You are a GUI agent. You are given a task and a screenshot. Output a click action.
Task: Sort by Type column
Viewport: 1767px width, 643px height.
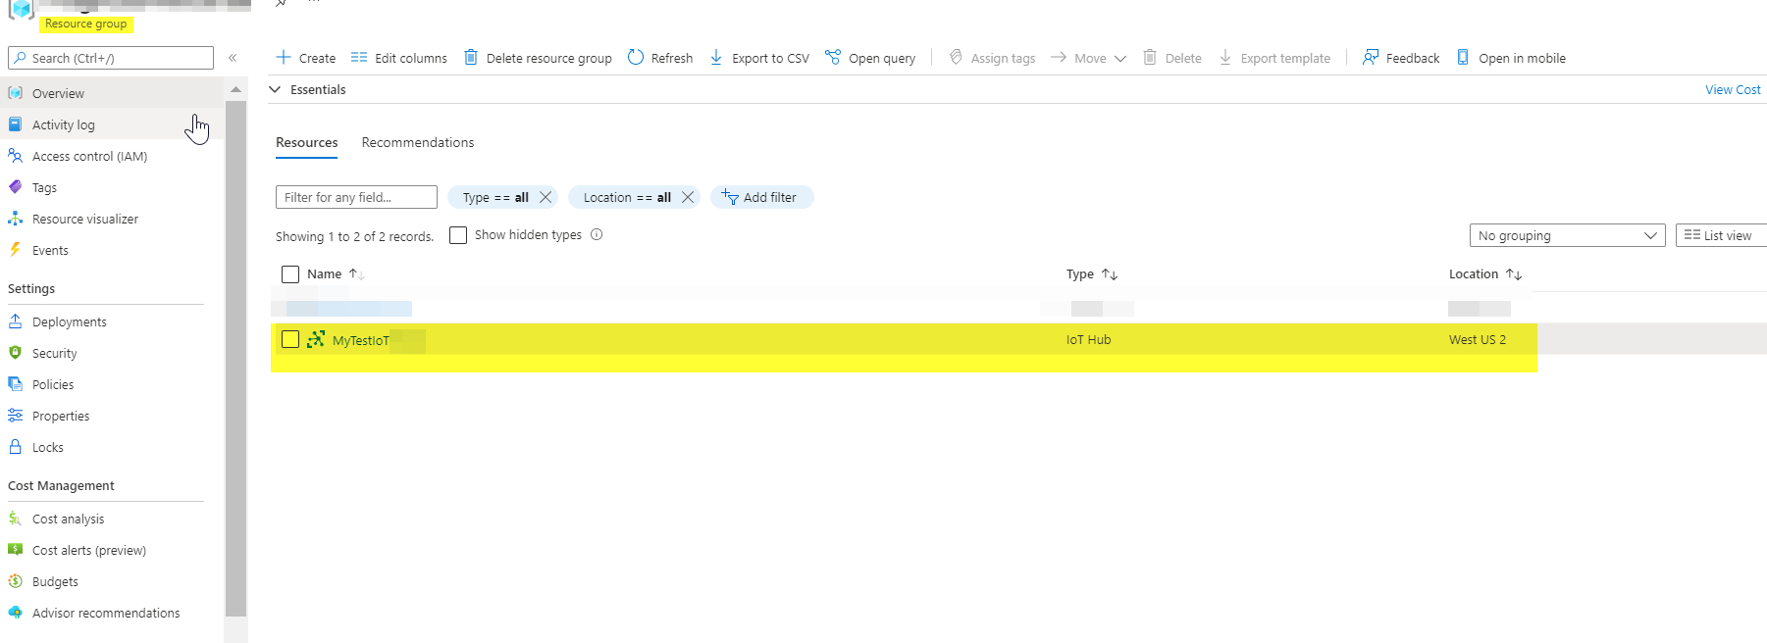tap(1092, 274)
